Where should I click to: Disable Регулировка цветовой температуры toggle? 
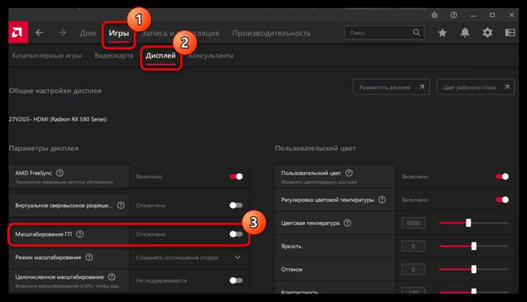(x=502, y=200)
